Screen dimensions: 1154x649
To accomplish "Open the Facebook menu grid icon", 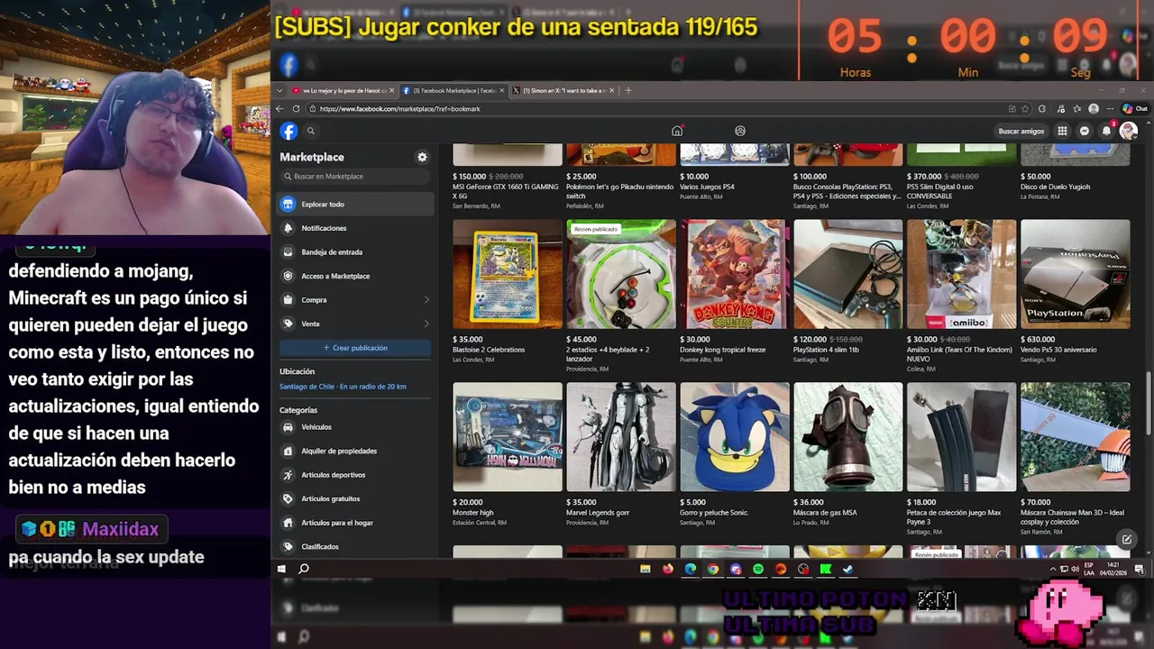I will point(1062,131).
